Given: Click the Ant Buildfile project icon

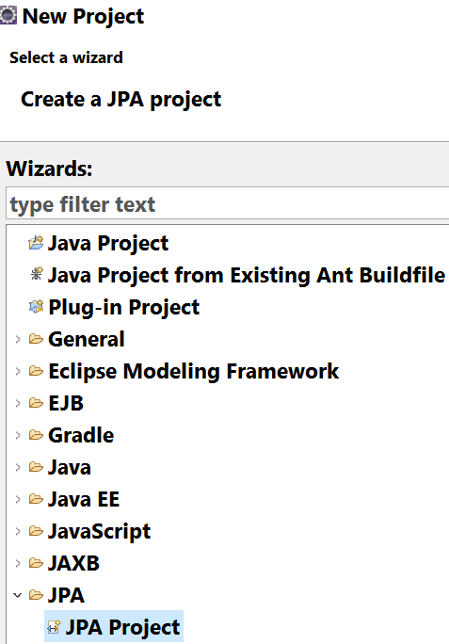Looking at the screenshot, I should click(37, 274).
